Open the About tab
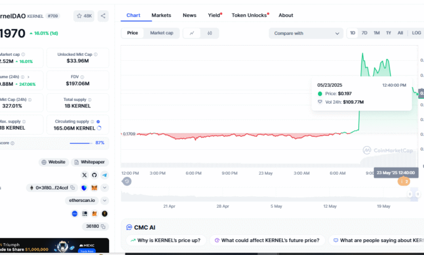 pyautogui.click(x=286, y=15)
